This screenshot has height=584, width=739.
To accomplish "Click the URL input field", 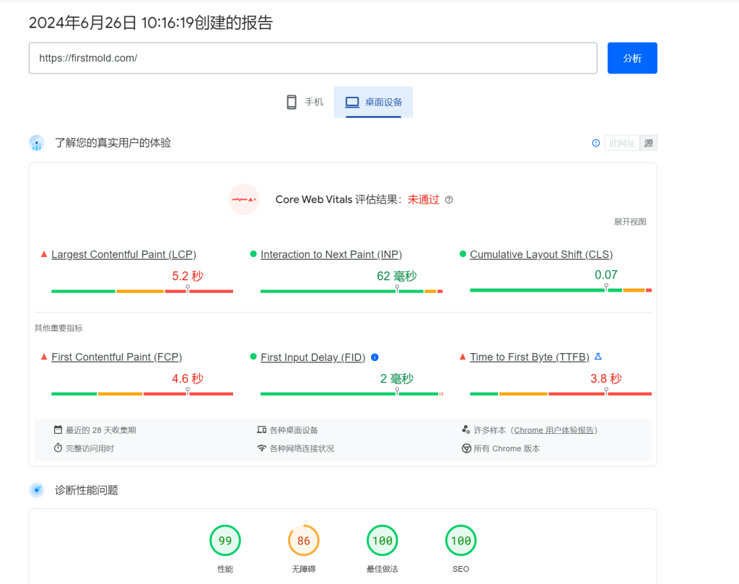I will tap(312, 58).
